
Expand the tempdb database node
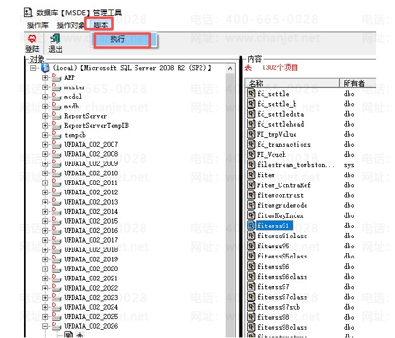tap(45, 135)
